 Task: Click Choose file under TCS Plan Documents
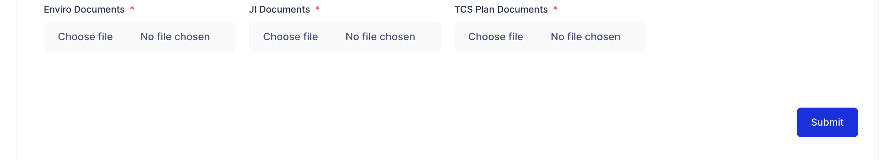coord(495,36)
